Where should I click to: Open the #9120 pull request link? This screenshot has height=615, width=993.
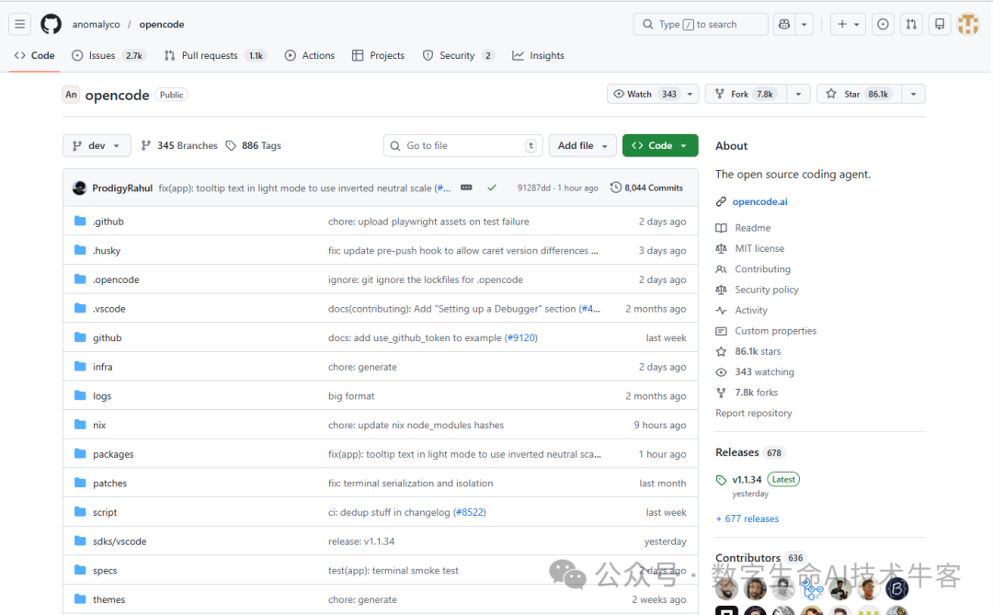tap(521, 337)
